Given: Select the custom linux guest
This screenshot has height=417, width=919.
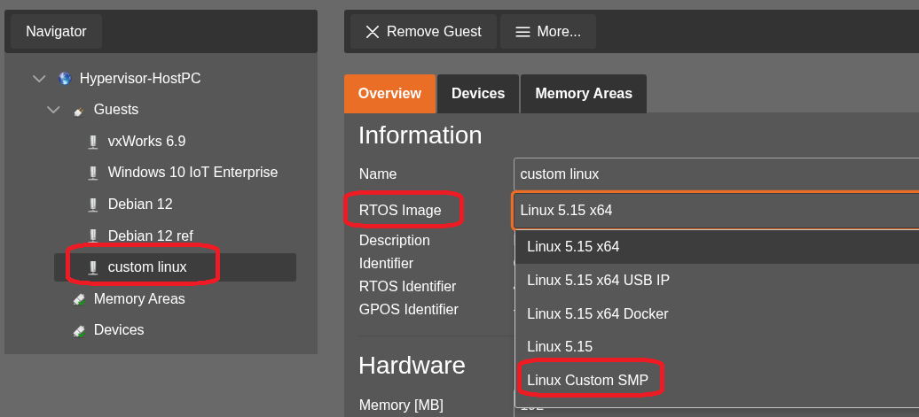Looking at the screenshot, I should (147, 267).
